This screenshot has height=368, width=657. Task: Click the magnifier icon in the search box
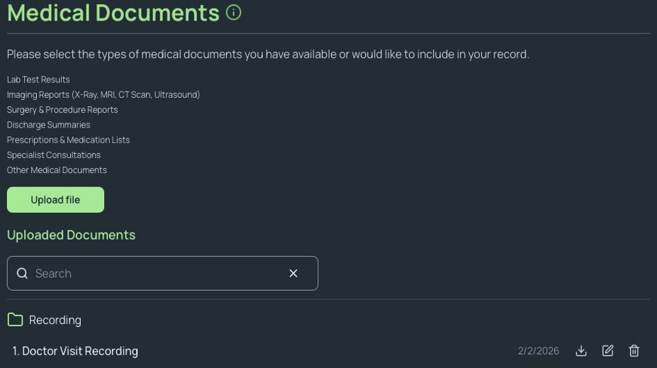[23, 274]
